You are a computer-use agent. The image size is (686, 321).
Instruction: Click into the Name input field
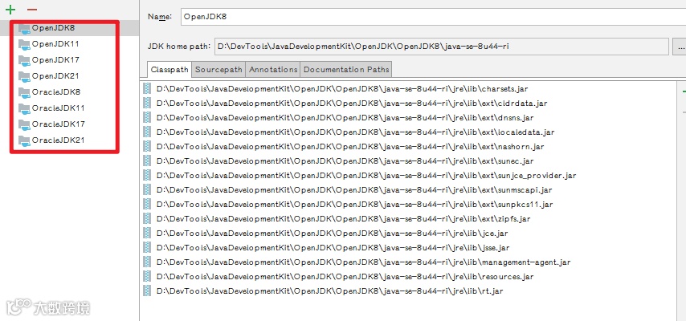click(x=433, y=17)
